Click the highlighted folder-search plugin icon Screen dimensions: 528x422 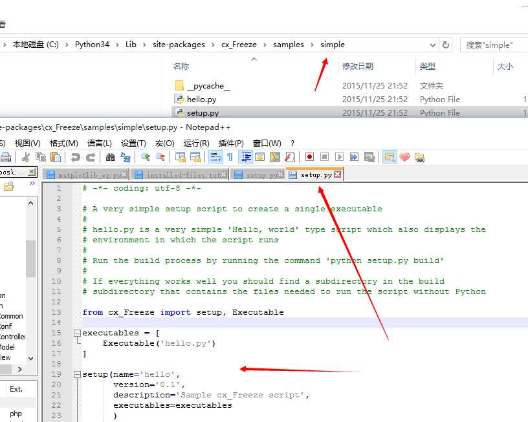pyautogui.click(x=390, y=157)
